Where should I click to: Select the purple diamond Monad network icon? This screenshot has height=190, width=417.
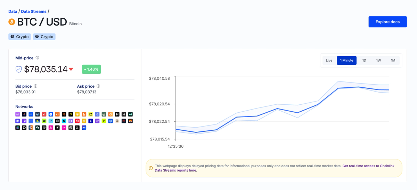click(x=71, y=121)
